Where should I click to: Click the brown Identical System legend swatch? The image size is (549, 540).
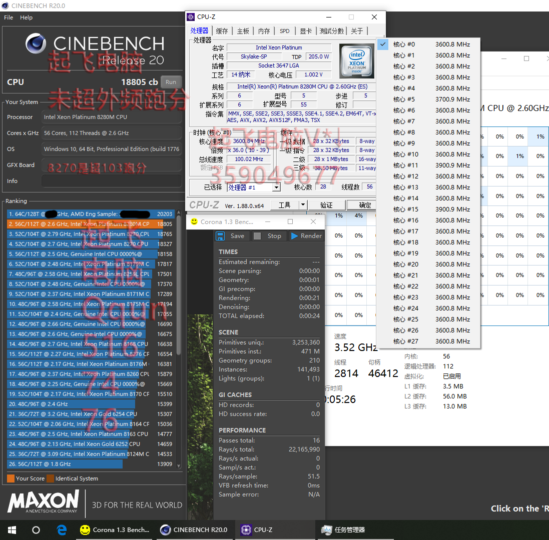tap(50, 478)
